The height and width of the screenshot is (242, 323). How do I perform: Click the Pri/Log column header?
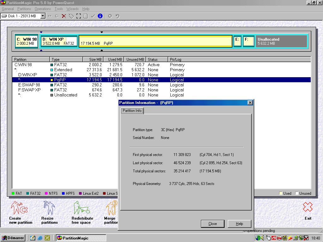coord(239,60)
